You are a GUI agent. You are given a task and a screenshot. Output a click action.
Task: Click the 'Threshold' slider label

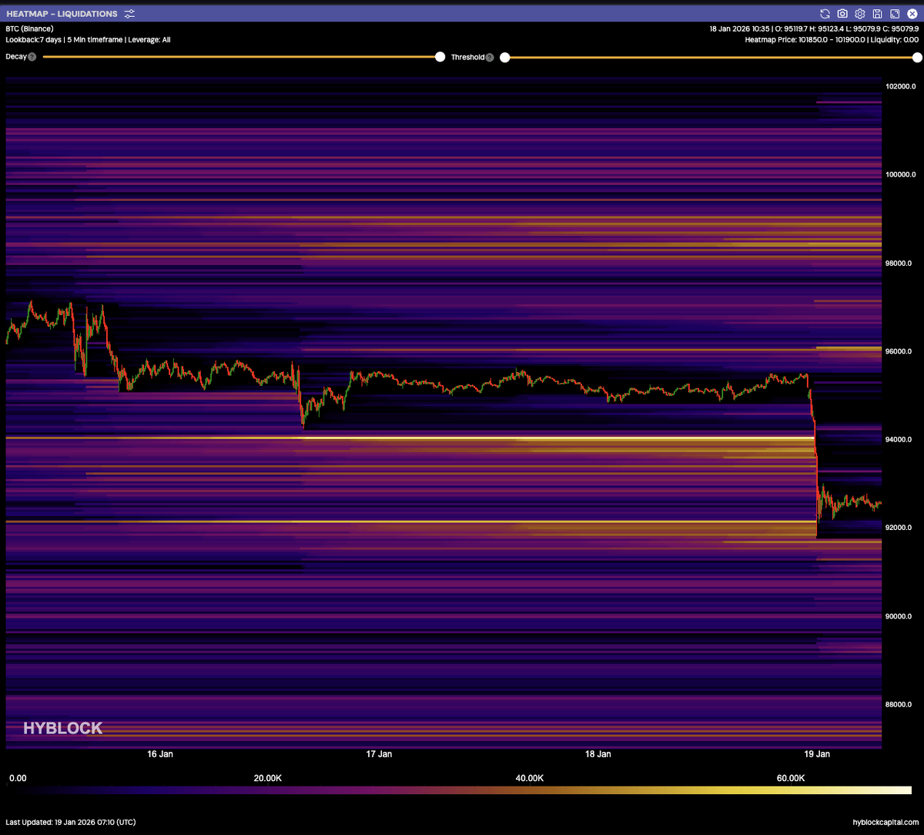tap(467, 57)
